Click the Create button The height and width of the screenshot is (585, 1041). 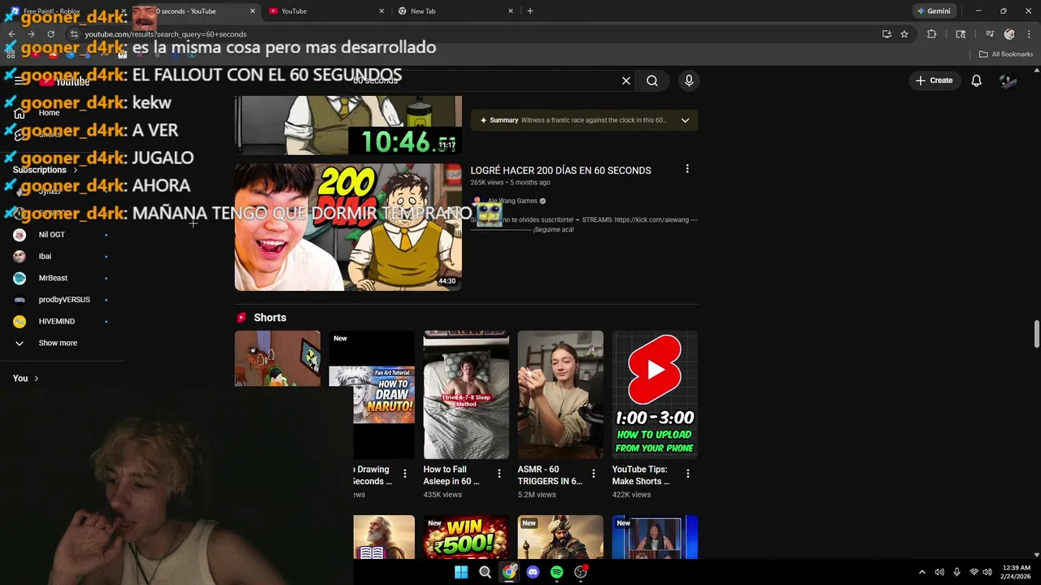[934, 80]
